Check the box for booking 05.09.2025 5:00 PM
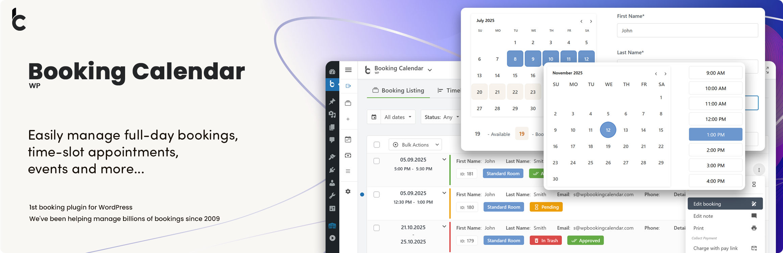The image size is (783, 253). tap(377, 161)
